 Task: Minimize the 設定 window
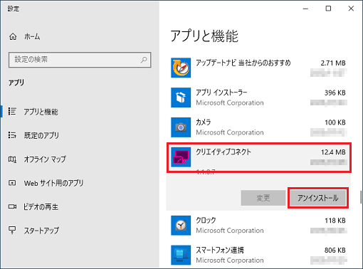click(x=305, y=9)
